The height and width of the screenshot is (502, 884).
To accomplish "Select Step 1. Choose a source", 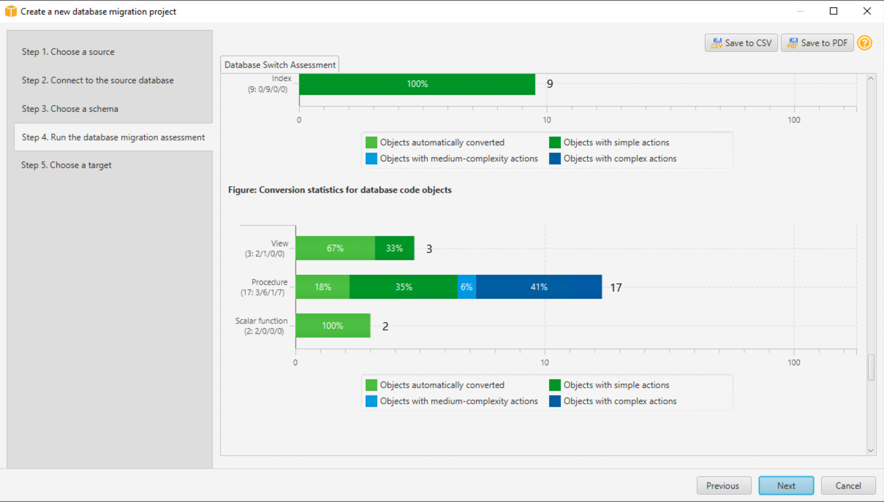I will coord(68,52).
